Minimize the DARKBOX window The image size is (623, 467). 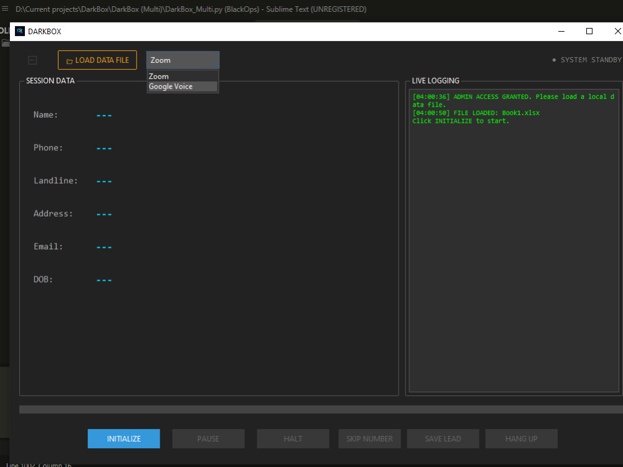click(x=561, y=31)
